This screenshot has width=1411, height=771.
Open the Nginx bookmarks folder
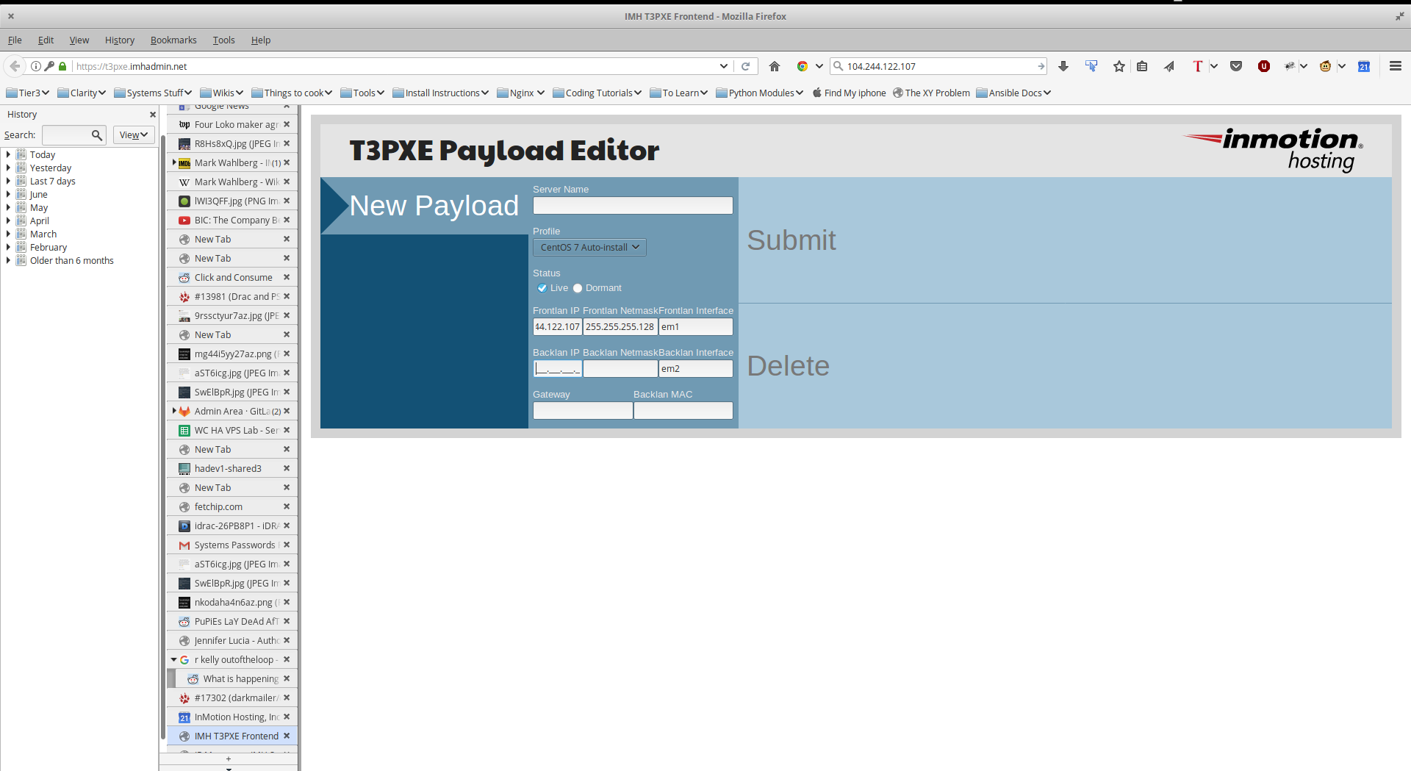click(521, 93)
